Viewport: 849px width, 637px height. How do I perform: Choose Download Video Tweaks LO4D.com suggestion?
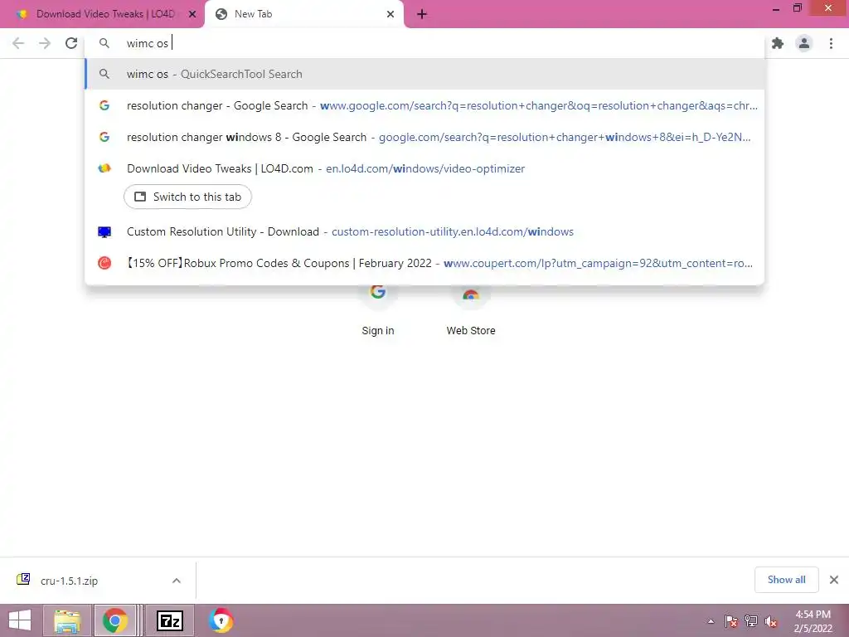click(424, 168)
